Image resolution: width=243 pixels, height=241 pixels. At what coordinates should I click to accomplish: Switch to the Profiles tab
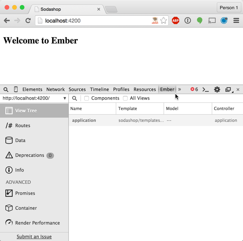pos(121,89)
